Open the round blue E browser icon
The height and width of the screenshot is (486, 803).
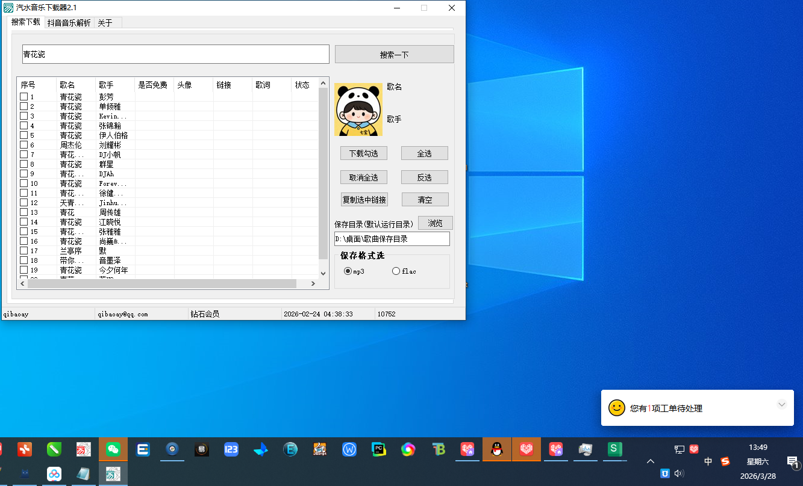[x=290, y=449]
